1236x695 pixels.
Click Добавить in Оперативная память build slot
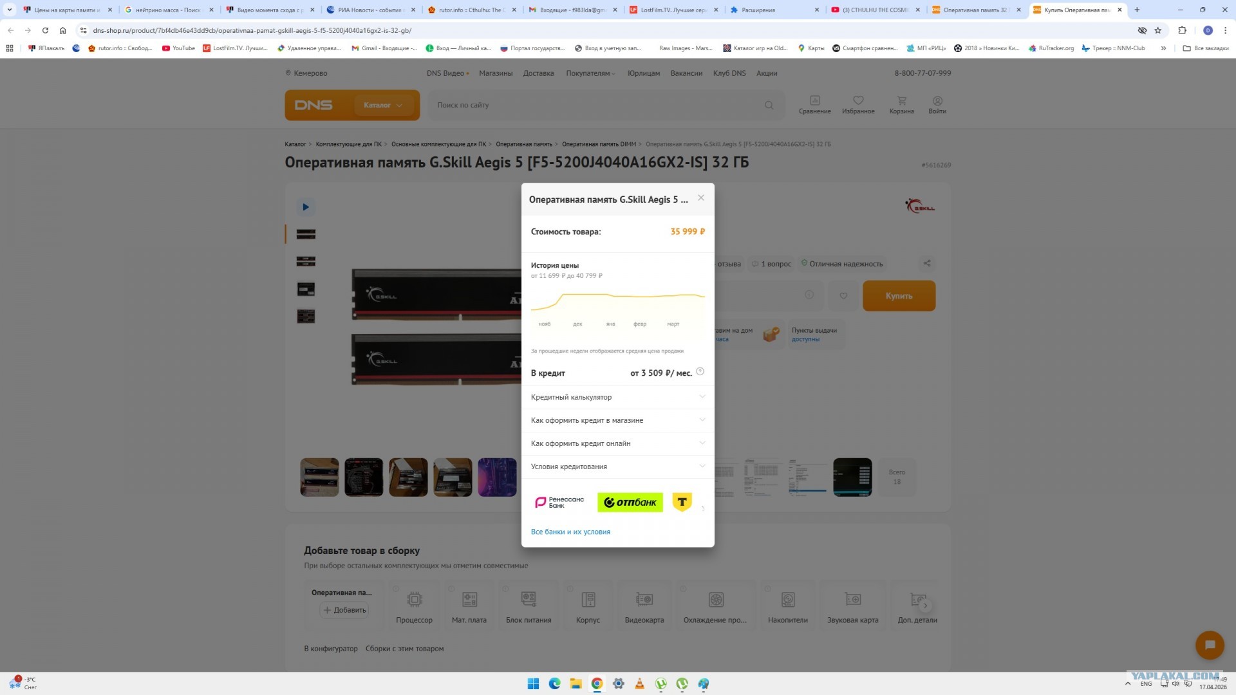coord(345,610)
